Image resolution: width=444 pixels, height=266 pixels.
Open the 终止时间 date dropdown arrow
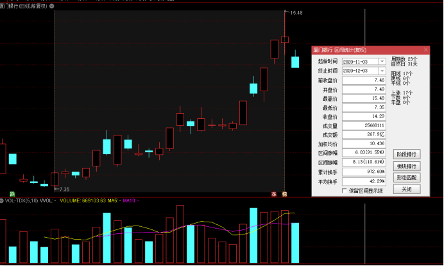coord(382,71)
